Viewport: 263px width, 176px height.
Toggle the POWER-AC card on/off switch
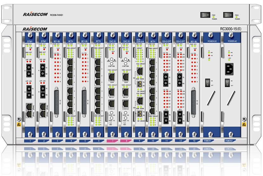228,83
